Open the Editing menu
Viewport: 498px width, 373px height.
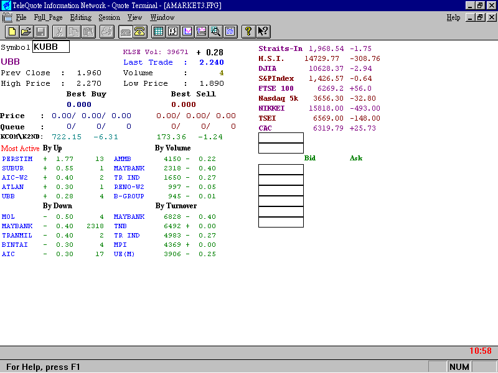81,17
